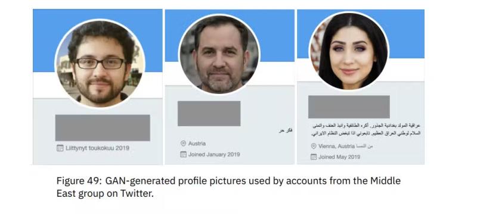Click the calendar icon beside Joined January 2019
The image size is (477, 214).
click(183, 155)
